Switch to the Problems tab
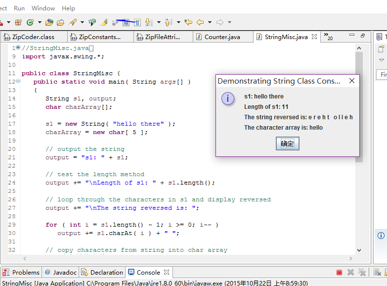387x286 pixels. coord(21,273)
